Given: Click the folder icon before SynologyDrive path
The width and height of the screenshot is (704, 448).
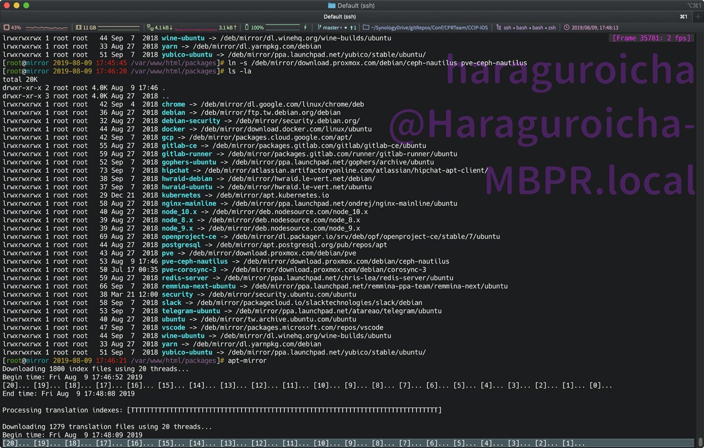Looking at the screenshot, I should (366, 27).
